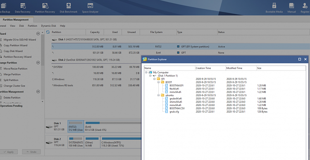Select shimx64.efi in the ubuntu folder
Viewport: 310px width, 160px height.
point(176,102)
